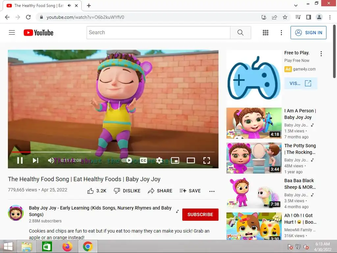Mute the tab via speaker icon
Screen dimensions: 337x253
coord(69,6)
